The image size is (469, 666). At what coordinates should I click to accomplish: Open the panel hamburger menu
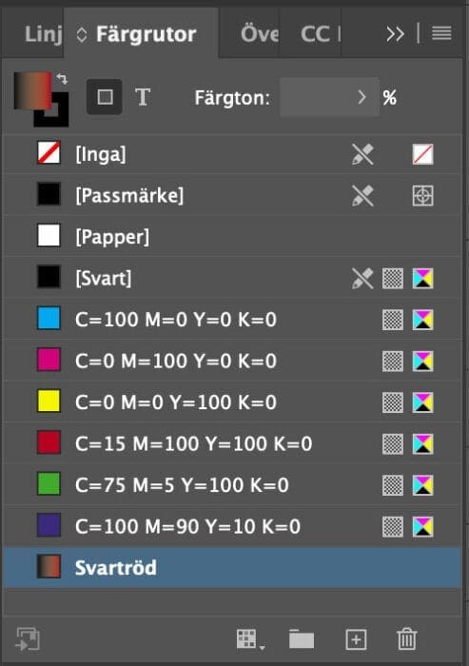click(x=441, y=33)
